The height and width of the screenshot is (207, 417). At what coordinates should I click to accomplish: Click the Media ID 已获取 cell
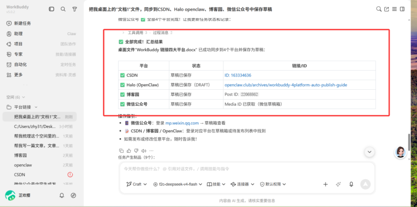tap(299, 104)
